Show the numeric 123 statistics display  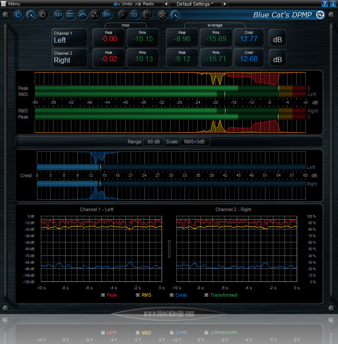click(59, 15)
